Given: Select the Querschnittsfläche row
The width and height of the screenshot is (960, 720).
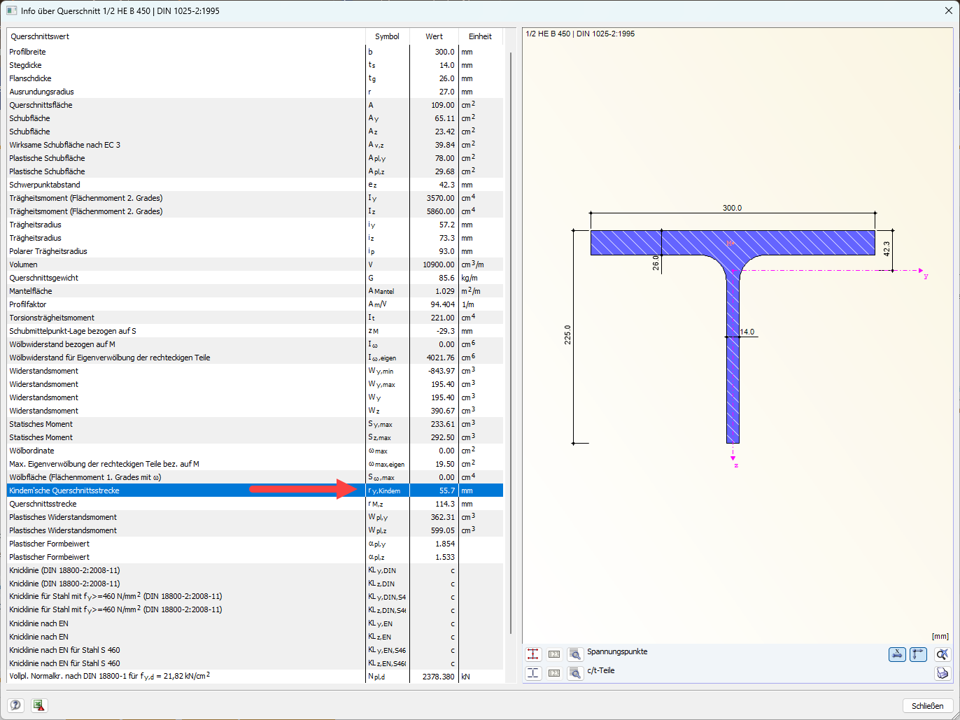Looking at the screenshot, I should (x=255, y=105).
